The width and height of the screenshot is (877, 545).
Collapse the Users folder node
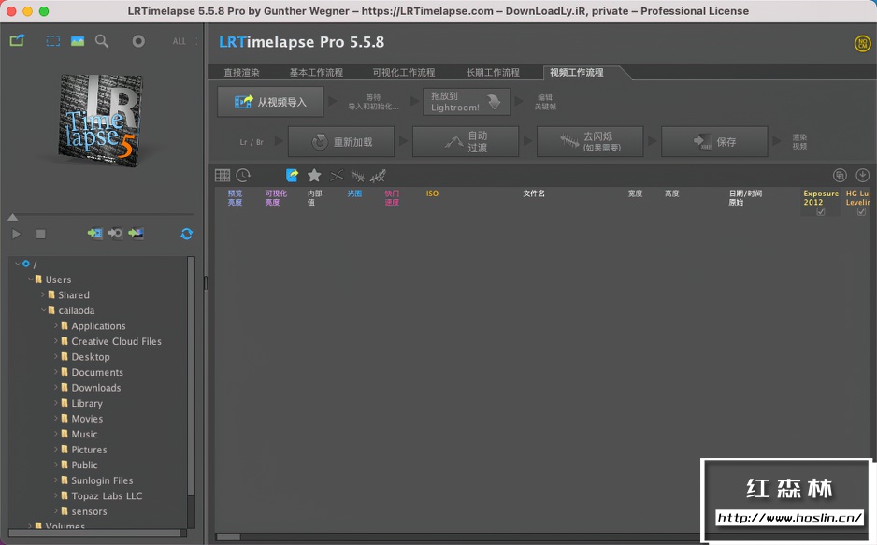coord(31,279)
